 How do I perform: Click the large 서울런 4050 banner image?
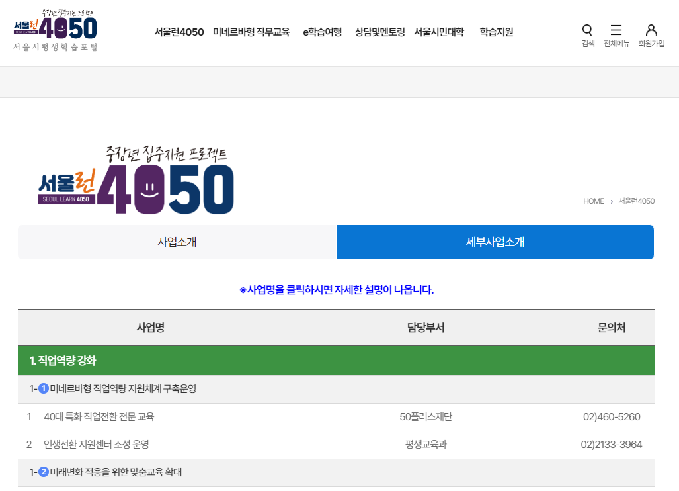(136, 180)
